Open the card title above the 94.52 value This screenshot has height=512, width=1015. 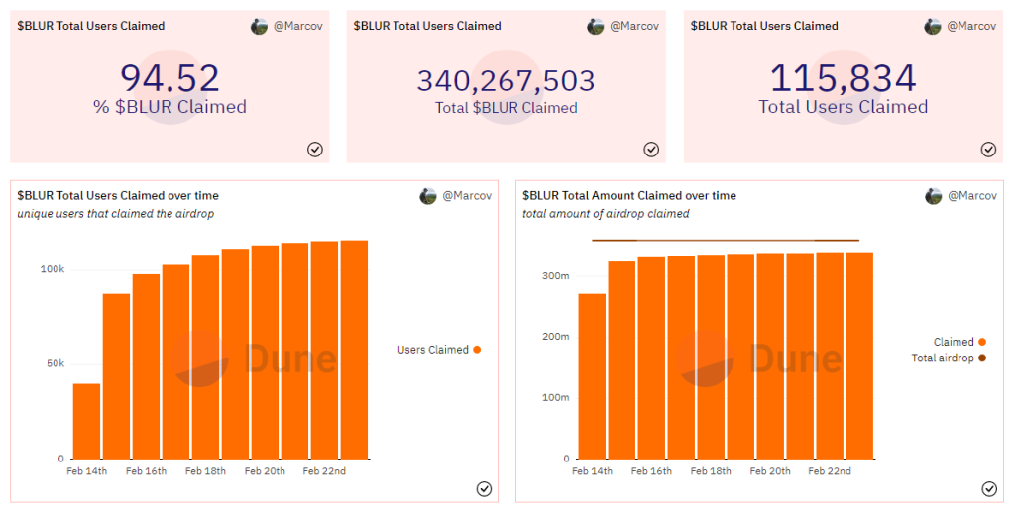point(90,26)
